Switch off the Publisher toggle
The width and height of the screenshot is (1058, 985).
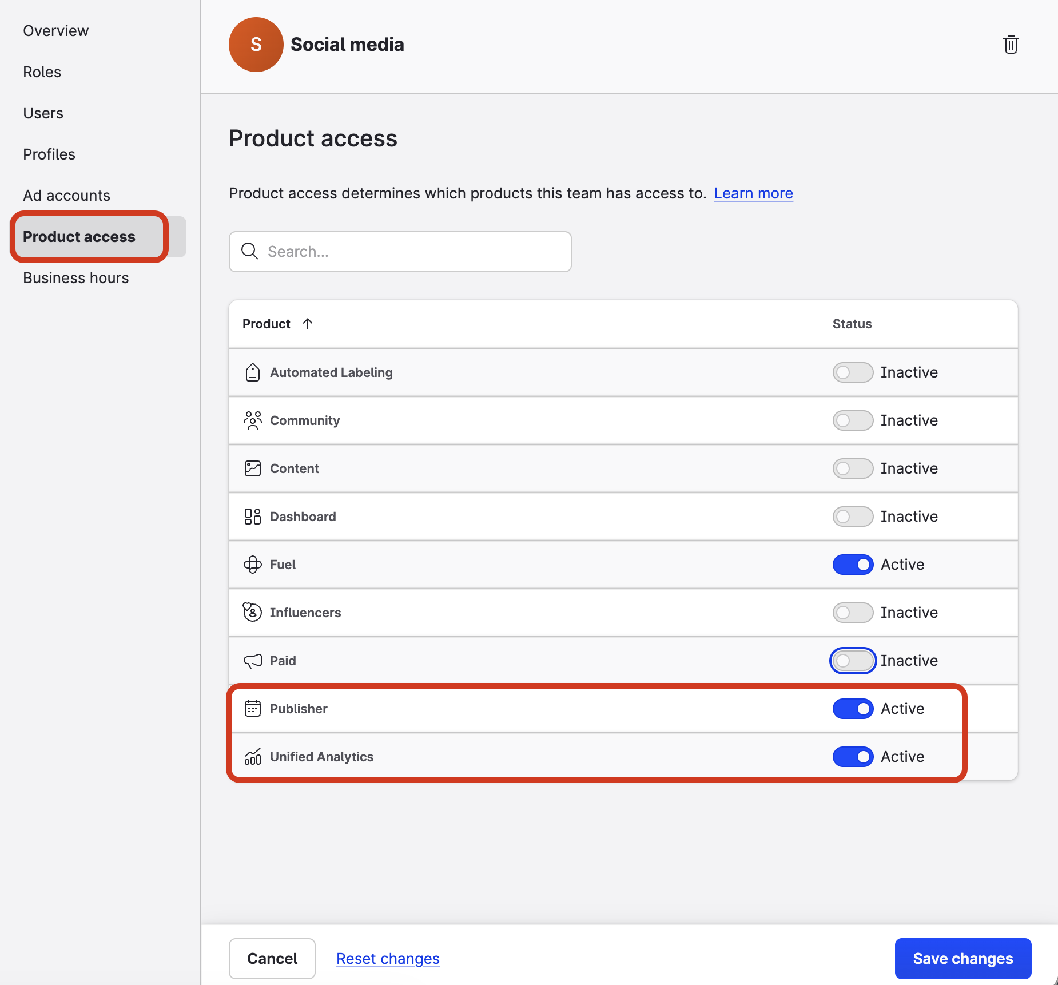[852, 709]
